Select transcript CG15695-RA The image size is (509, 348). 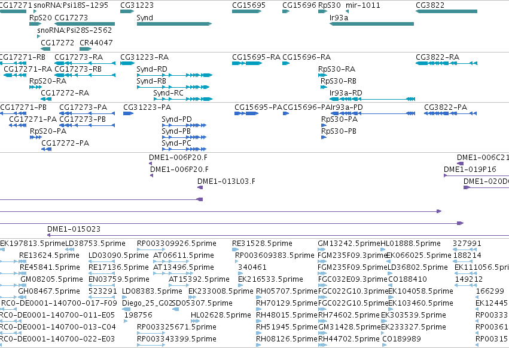tap(246, 63)
